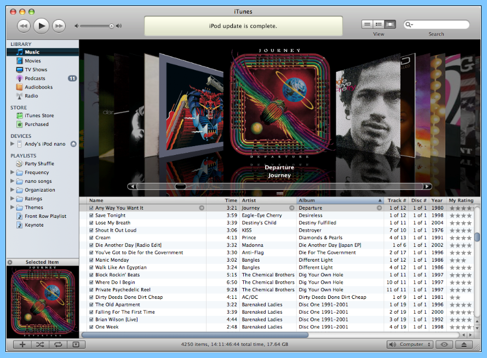The width and height of the screenshot is (487, 358).
Task: Click the Play button
Action: pyautogui.click(x=41, y=25)
